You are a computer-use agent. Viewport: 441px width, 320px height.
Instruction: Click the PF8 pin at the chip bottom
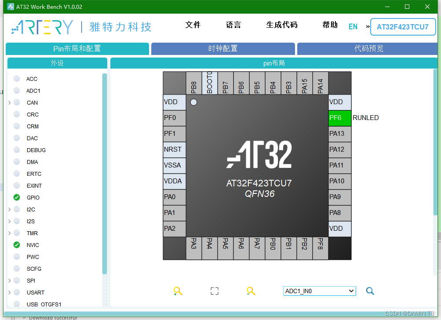[321, 248]
